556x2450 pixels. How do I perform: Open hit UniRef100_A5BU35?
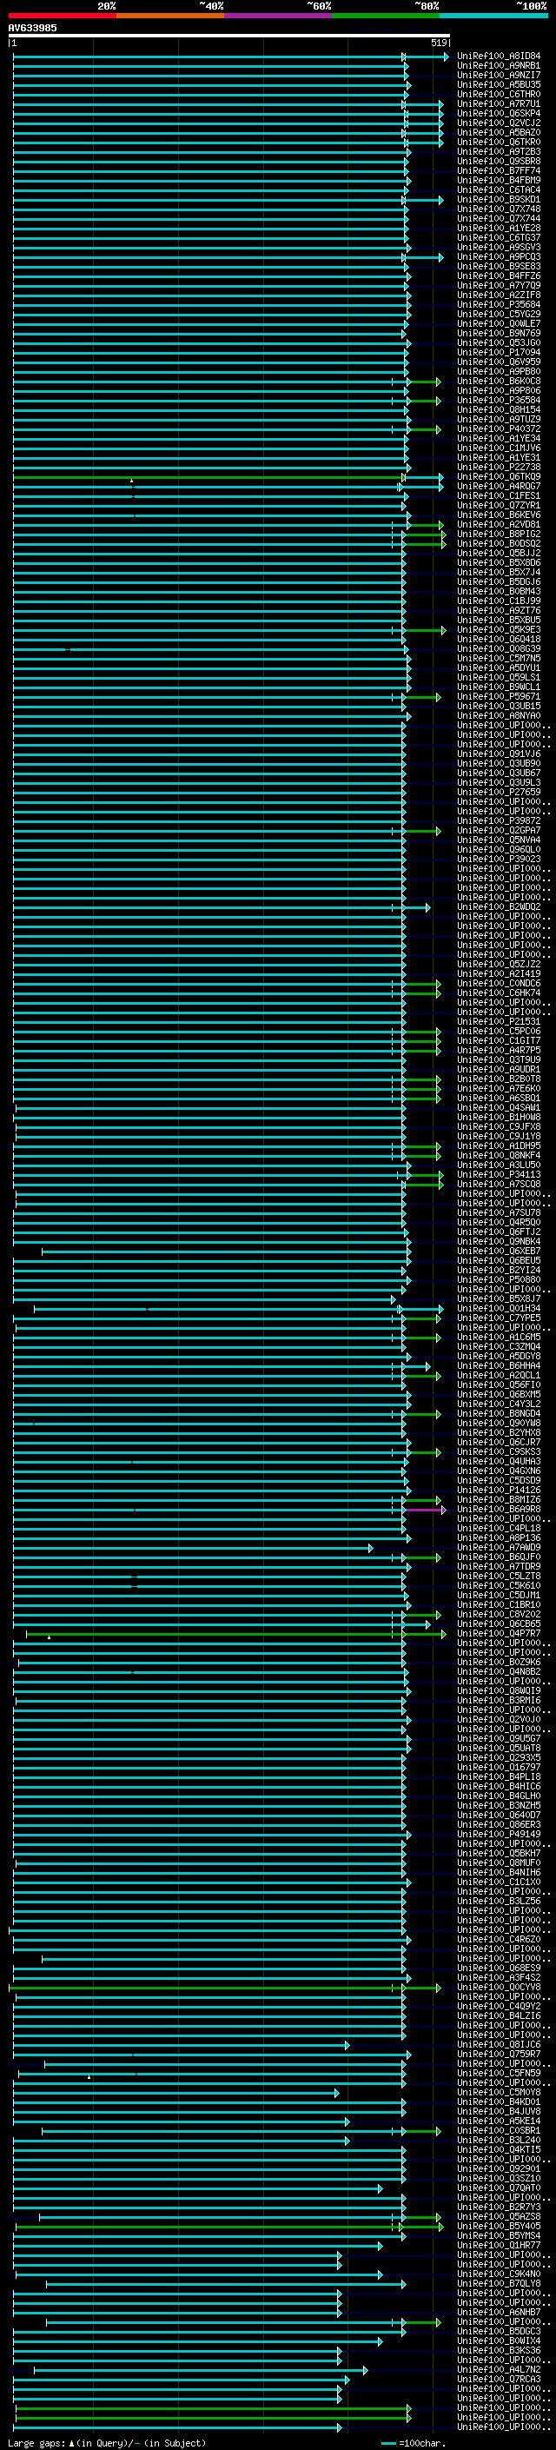point(499,84)
